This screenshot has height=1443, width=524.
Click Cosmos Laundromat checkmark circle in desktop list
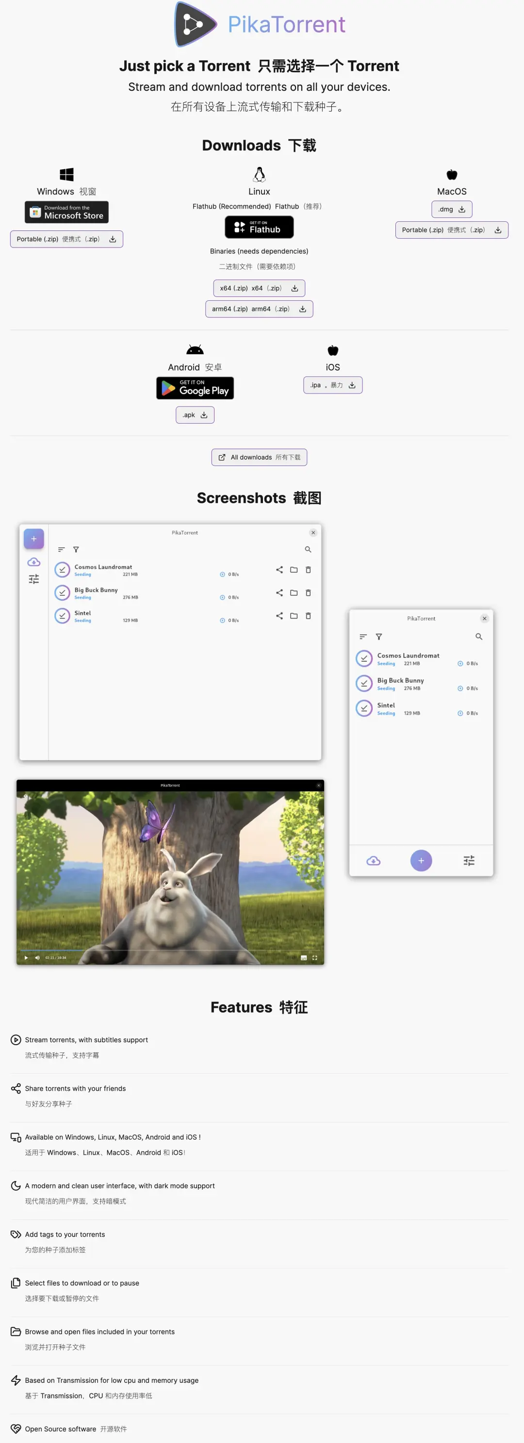point(62,570)
